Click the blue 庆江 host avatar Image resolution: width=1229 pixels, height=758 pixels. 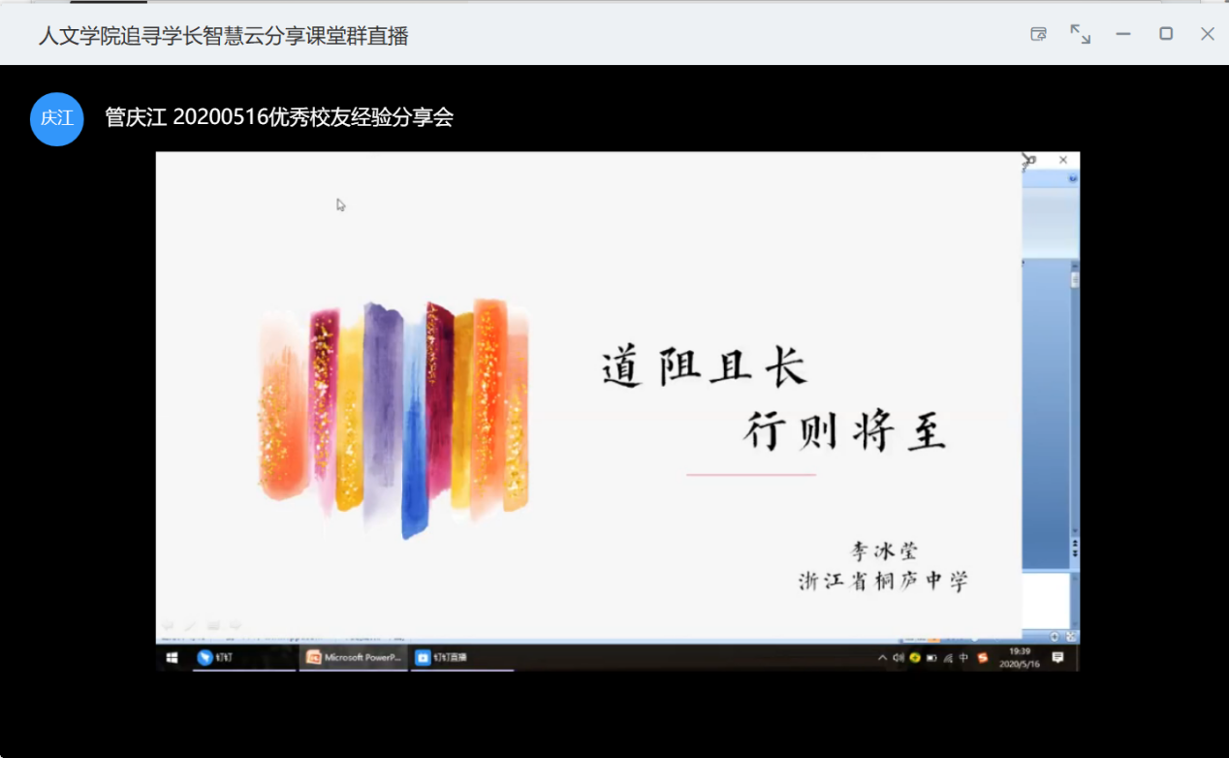coord(57,118)
